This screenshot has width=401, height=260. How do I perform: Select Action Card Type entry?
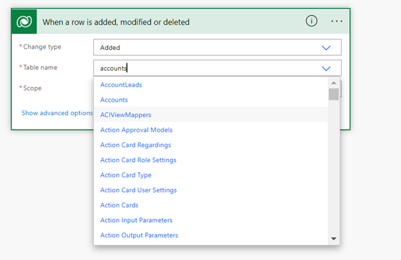tap(210, 175)
